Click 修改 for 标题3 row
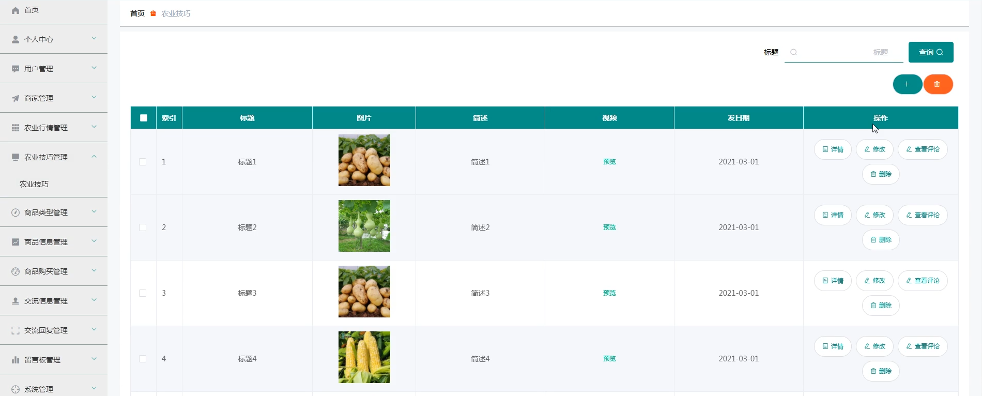Image resolution: width=982 pixels, height=396 pixels. [x=874, y=281]
